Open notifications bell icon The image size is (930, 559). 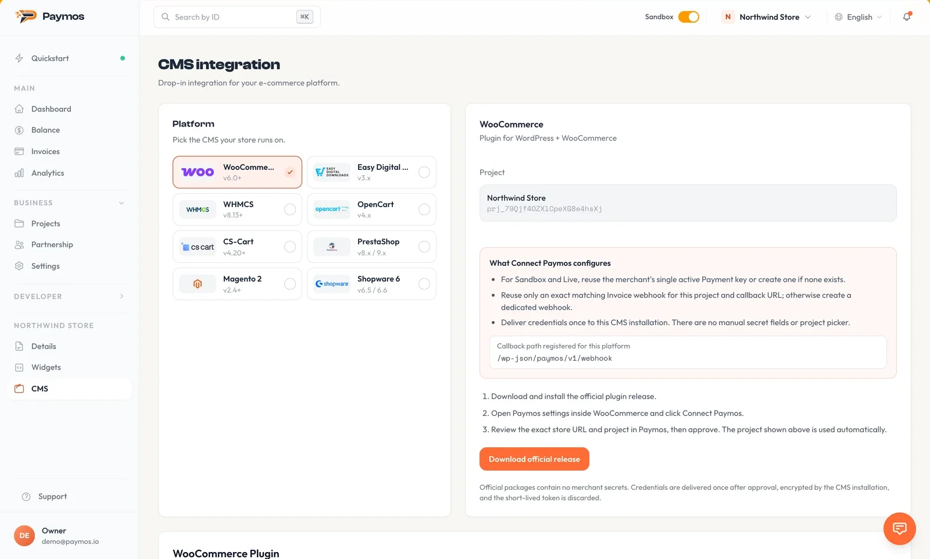(x=907, y=17)
